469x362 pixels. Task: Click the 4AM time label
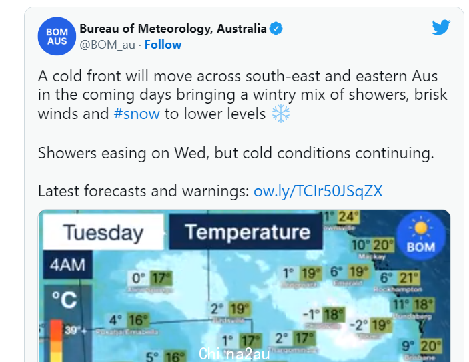[67, 265]
